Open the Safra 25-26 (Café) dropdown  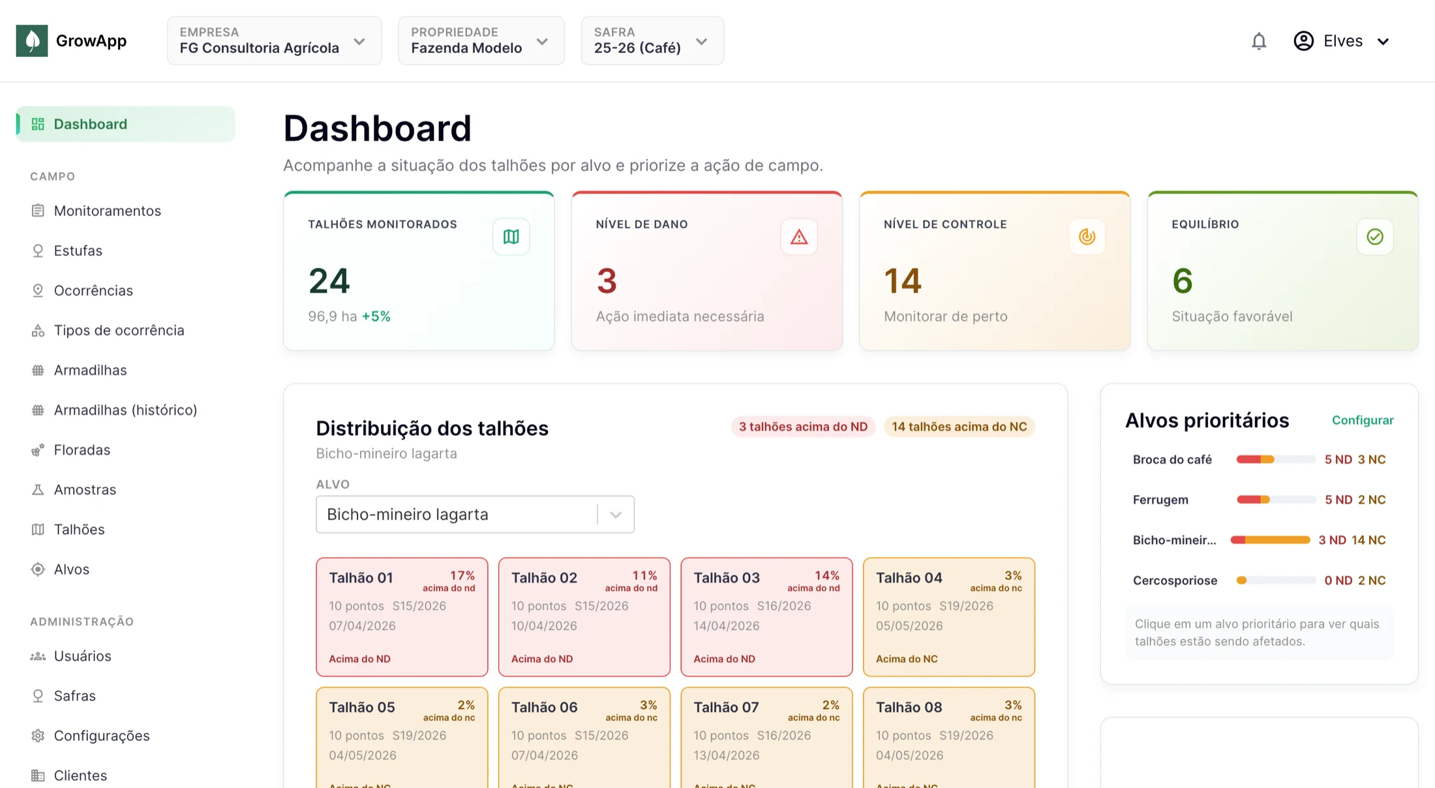652,40
